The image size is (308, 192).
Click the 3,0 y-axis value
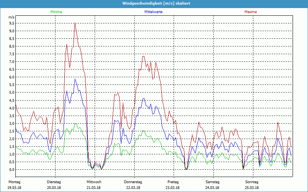point(12,123)
